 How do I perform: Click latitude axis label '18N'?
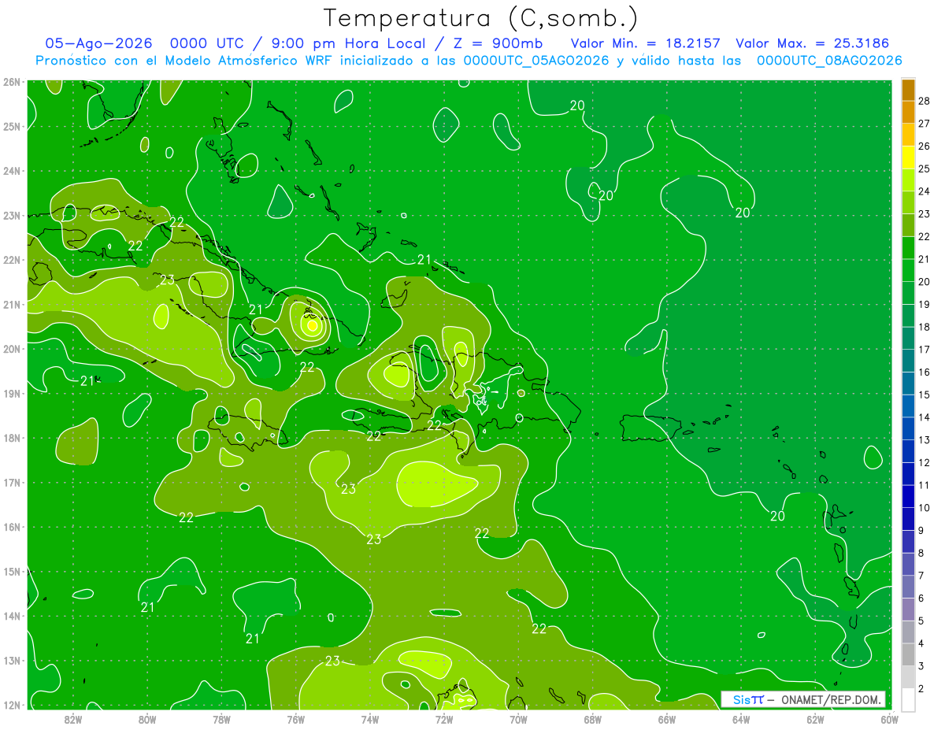click(x=12, y=438)
